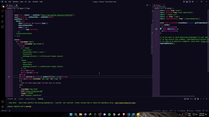The width and height of the screenshot is (209, 117).
Task: Open react-hooks/exhaustive-deps link in terminal
Action: 125,103
